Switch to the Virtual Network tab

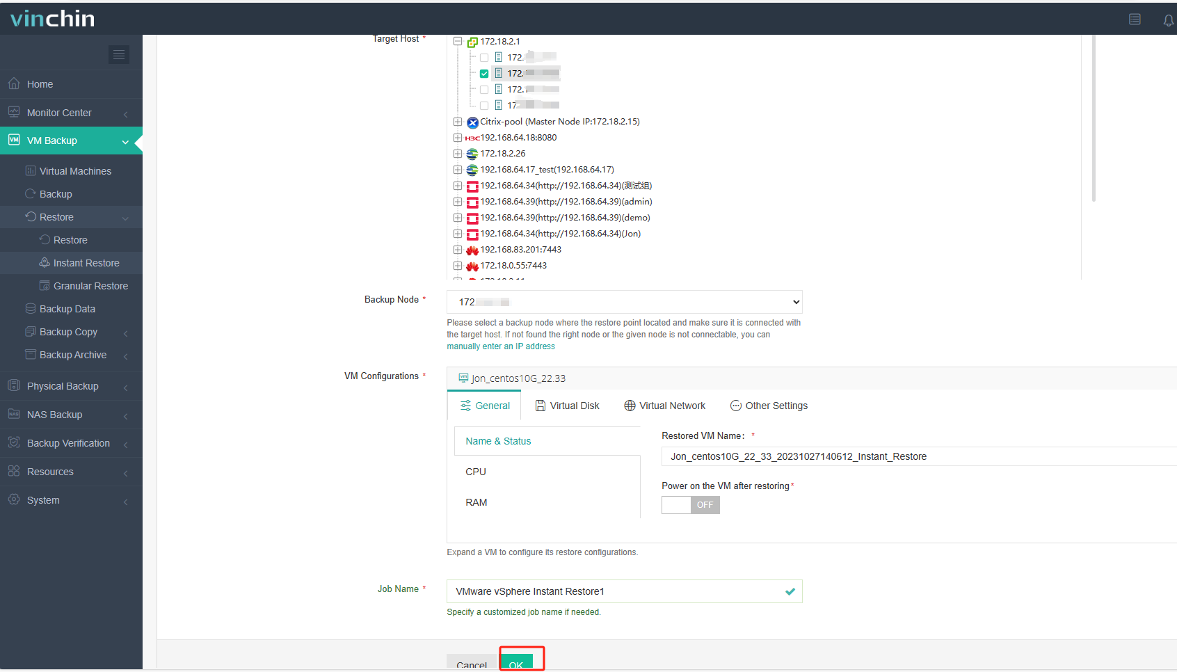[x=665, y=406]
